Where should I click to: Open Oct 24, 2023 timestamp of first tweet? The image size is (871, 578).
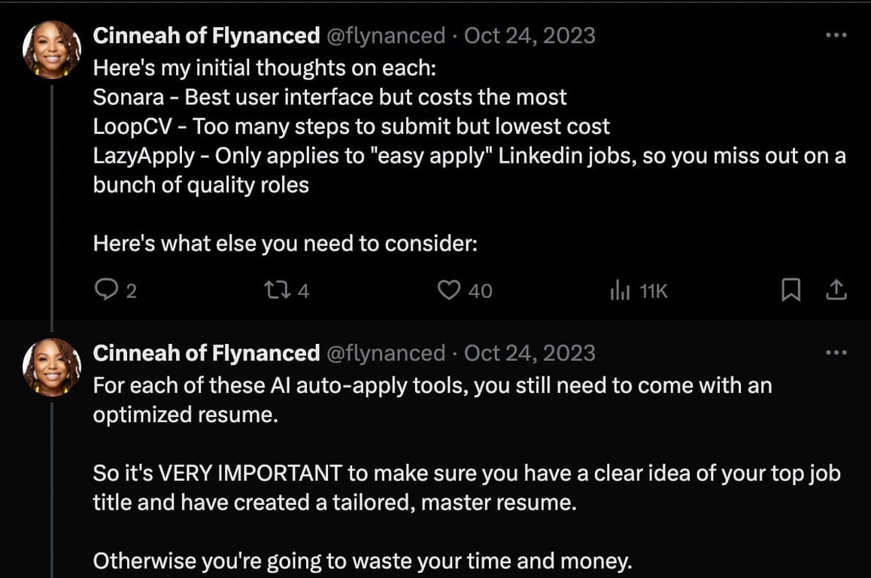tap(530, 35)
